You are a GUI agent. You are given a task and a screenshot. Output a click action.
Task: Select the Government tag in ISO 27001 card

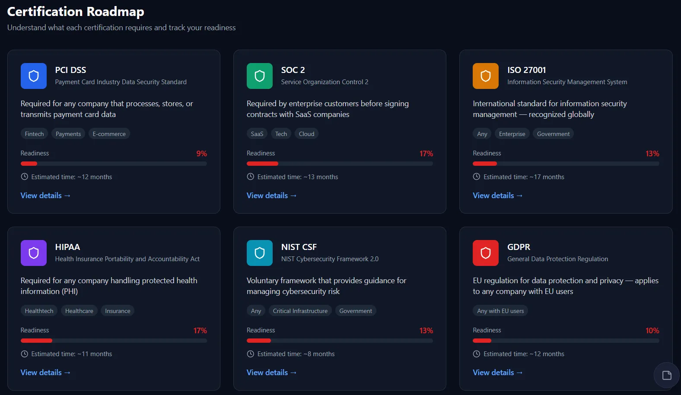point(553,134)
